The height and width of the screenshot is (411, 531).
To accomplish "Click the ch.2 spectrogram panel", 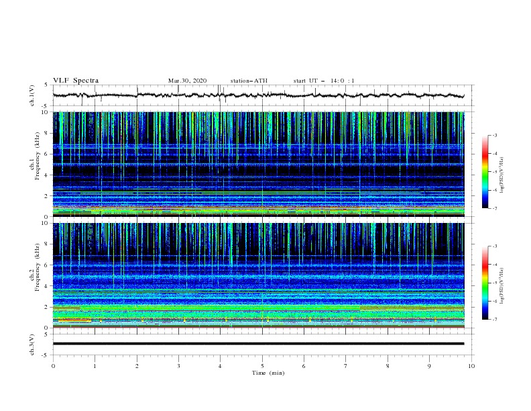I will coord(258,275).
